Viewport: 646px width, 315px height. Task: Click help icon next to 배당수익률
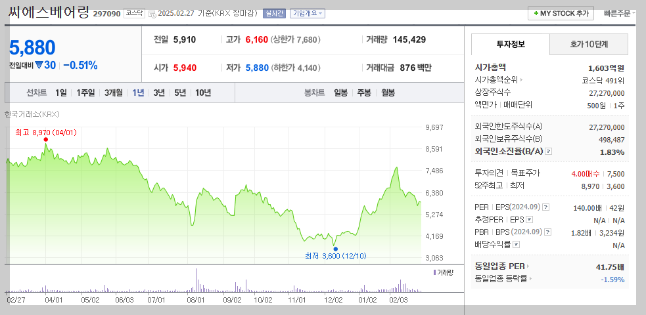tap(517, 244)
